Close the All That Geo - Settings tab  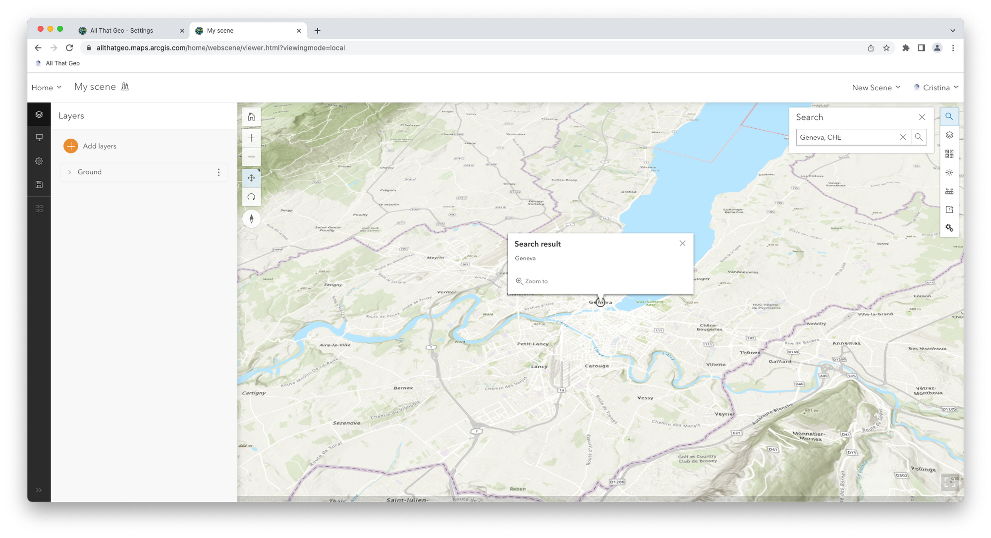click(182, 31)
